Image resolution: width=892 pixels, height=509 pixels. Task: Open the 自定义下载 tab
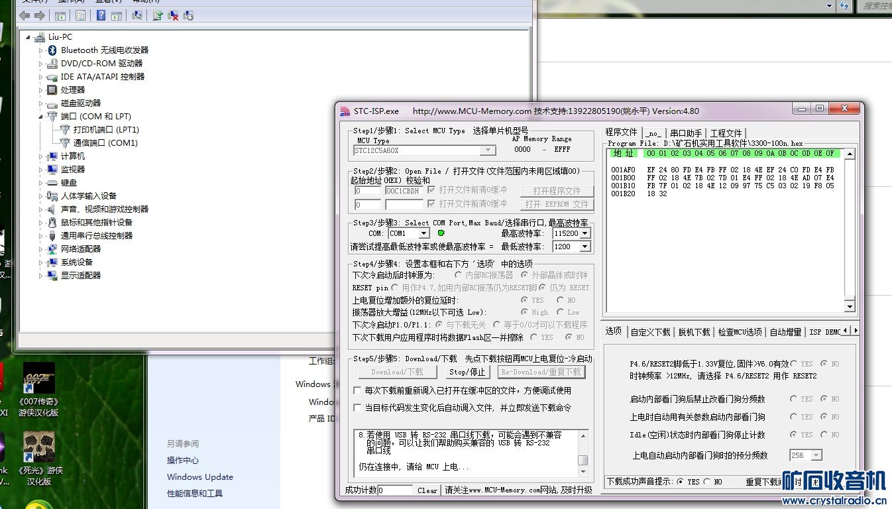[x=651, y=332]
